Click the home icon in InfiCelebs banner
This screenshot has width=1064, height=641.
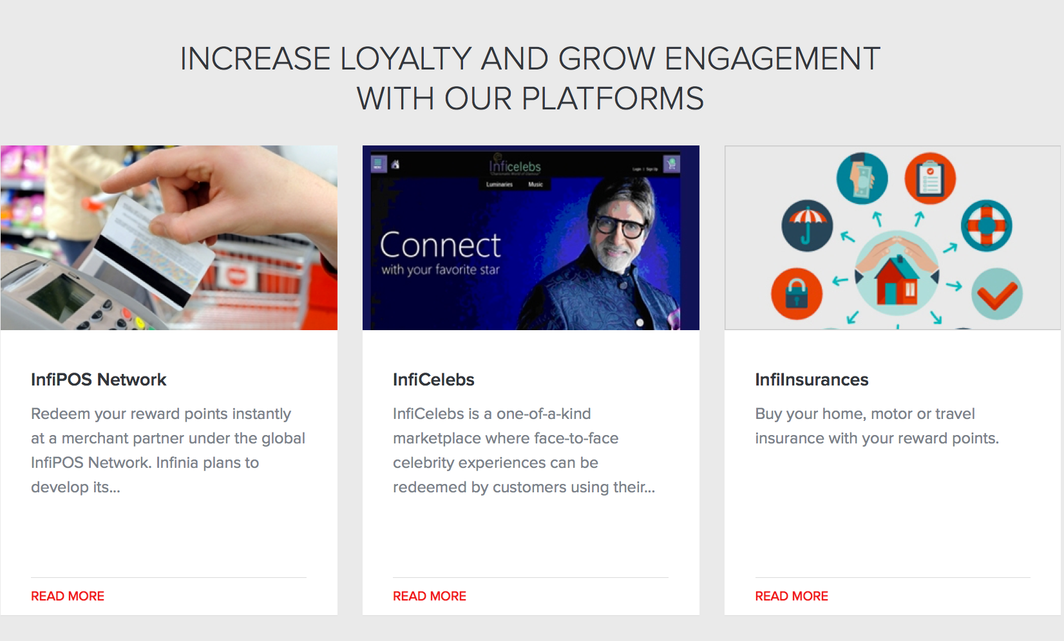(x=395, y=164)
